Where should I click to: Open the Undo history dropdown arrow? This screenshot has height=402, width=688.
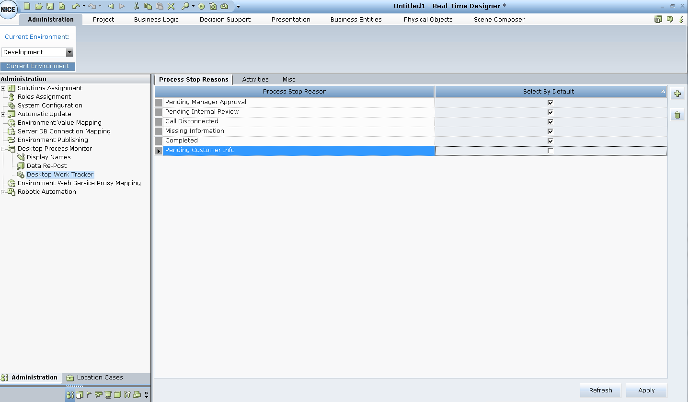[83, 6]
